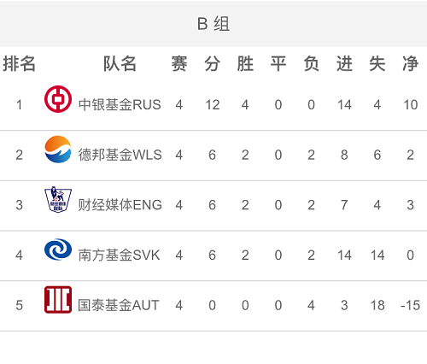Click the B 组 group header
Image resolution: width=427 pixels, height=364 pixels.
(213, 24)
